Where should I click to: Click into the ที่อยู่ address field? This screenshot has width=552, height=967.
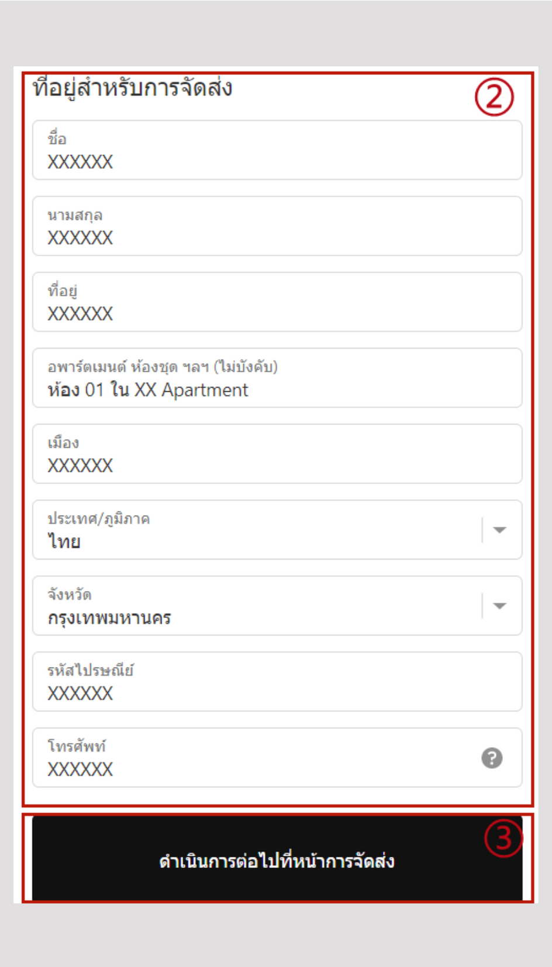point(277,302)
